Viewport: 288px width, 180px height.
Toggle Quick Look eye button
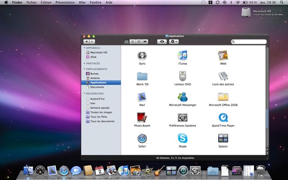click(162, 42)
